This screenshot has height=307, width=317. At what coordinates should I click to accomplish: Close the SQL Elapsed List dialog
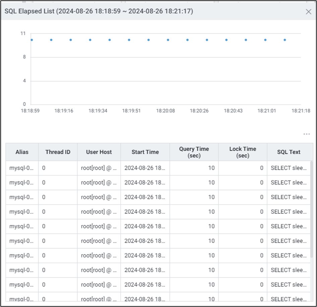pyautogui.click(x=309, y=12)
